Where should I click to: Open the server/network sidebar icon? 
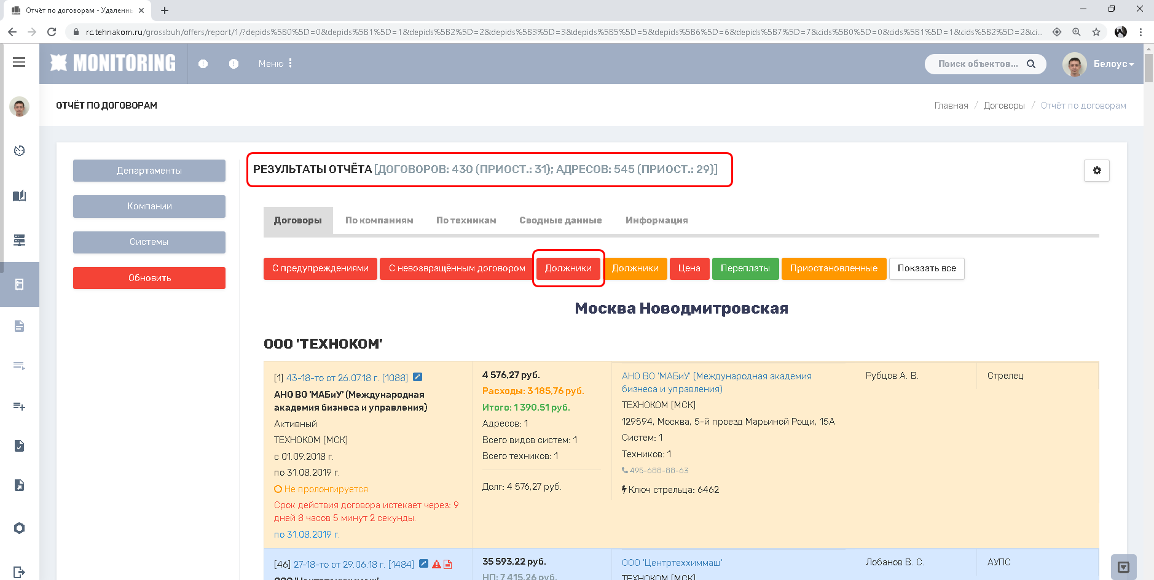(19, 240)
